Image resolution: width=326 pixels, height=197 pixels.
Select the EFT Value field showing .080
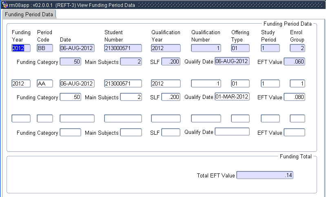click(294, 97)
